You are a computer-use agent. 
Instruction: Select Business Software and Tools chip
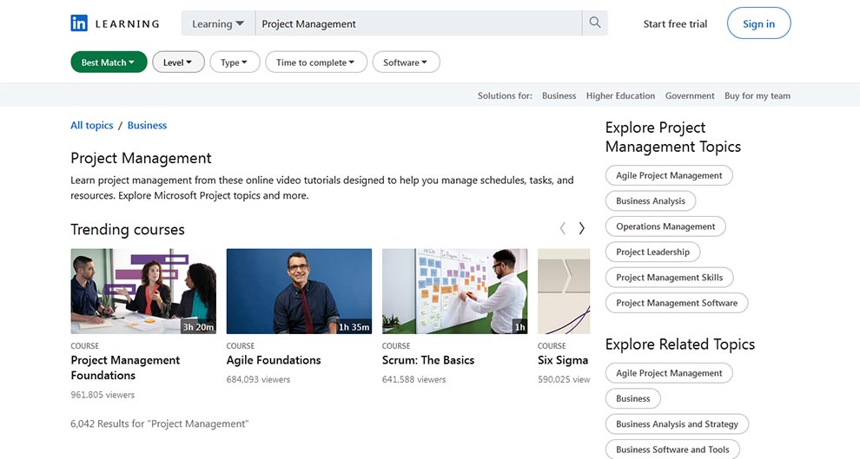tap(672, 449)
